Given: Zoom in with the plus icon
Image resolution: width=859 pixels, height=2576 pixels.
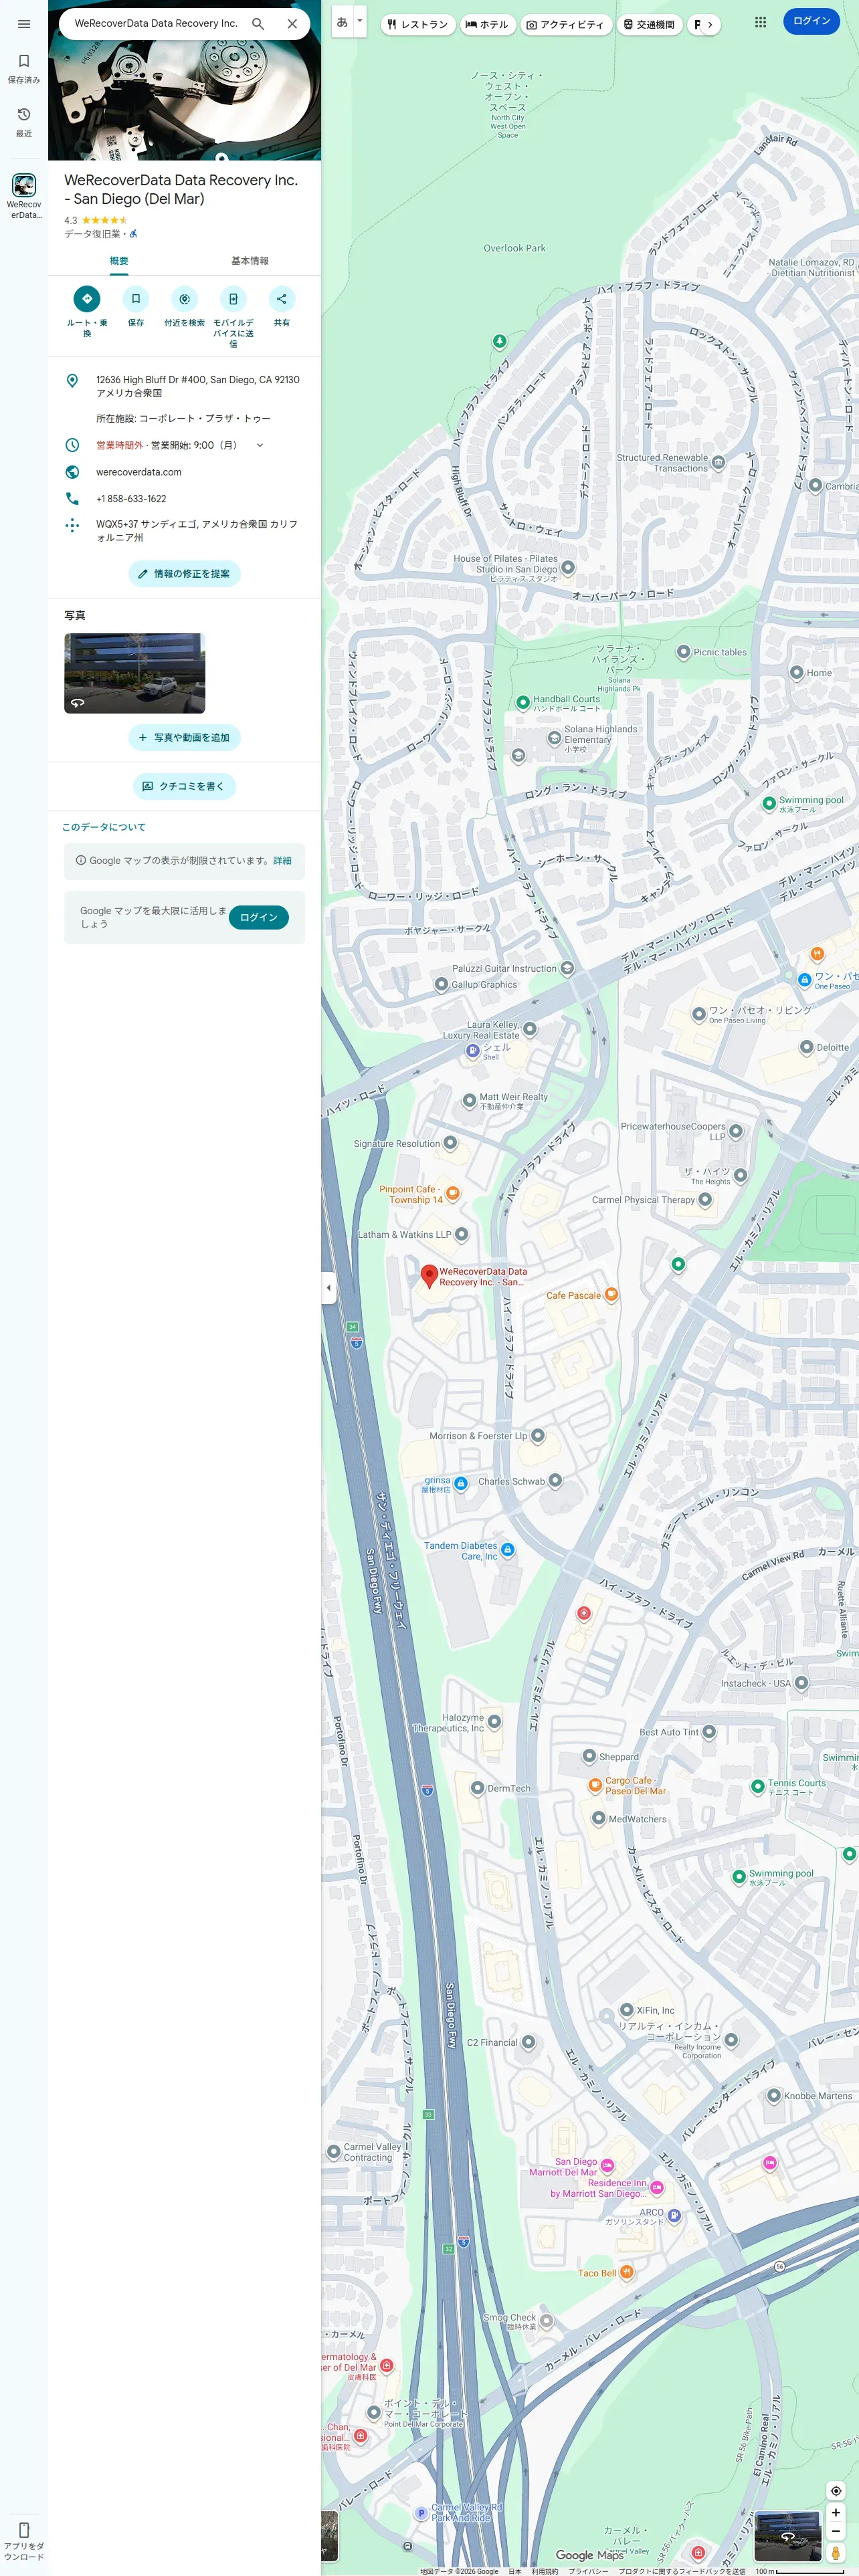Looking at the screenshot, I should pos(836,2512).
